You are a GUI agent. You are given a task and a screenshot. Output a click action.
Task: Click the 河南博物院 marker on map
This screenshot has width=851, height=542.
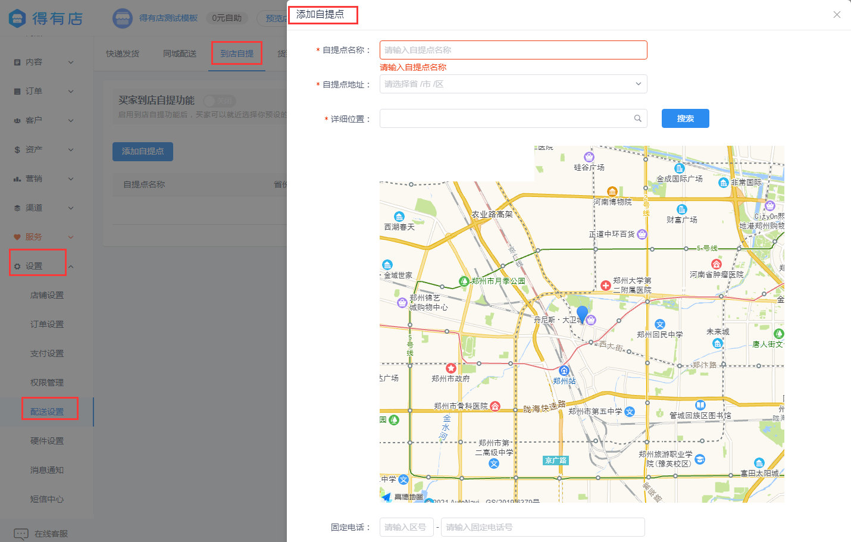[612, 192]
